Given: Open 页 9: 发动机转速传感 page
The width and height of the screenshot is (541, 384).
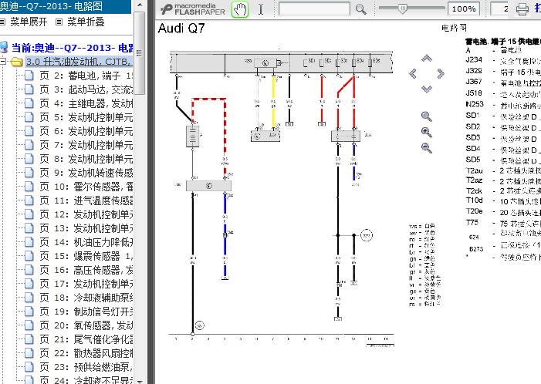Looking at the screenshot, I should (86, 173).
